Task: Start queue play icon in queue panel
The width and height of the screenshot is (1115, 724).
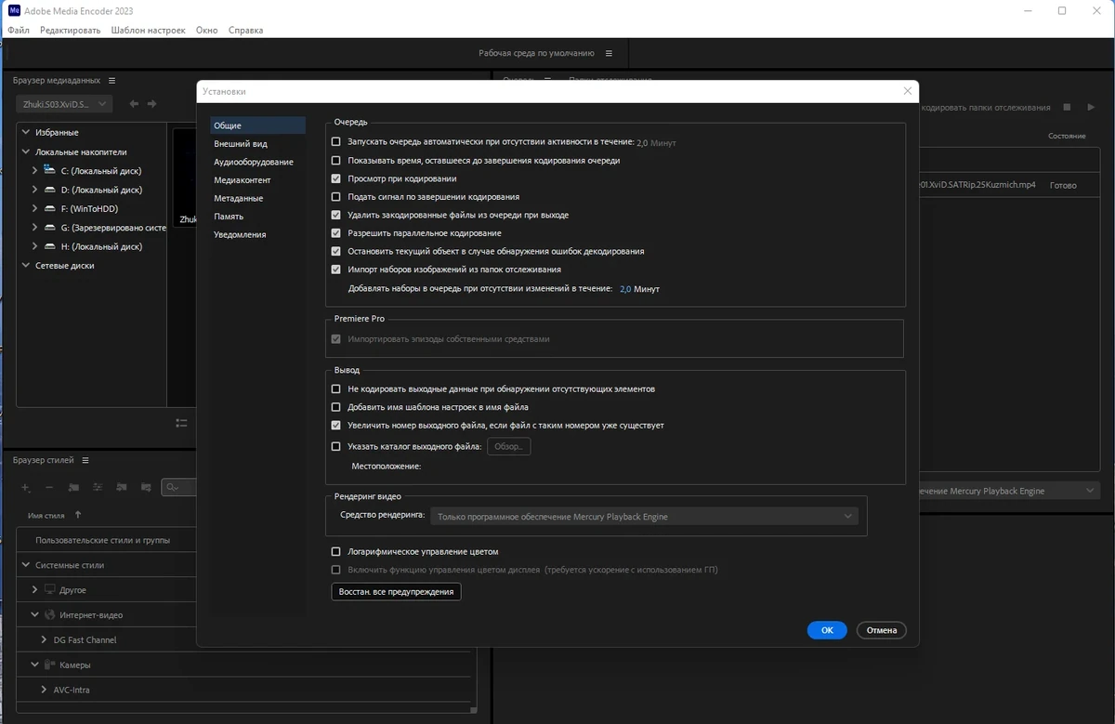Action: tap(1092, 108)
